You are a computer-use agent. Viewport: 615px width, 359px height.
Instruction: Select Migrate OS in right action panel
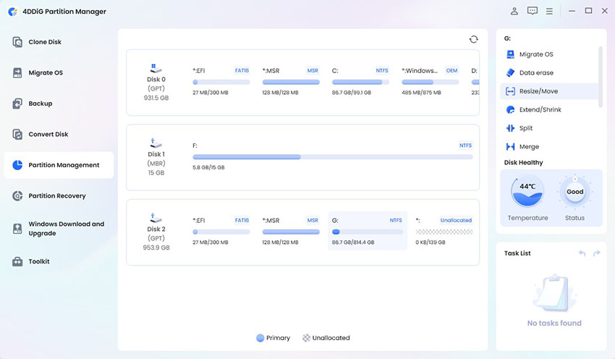[x=535, y=55]
